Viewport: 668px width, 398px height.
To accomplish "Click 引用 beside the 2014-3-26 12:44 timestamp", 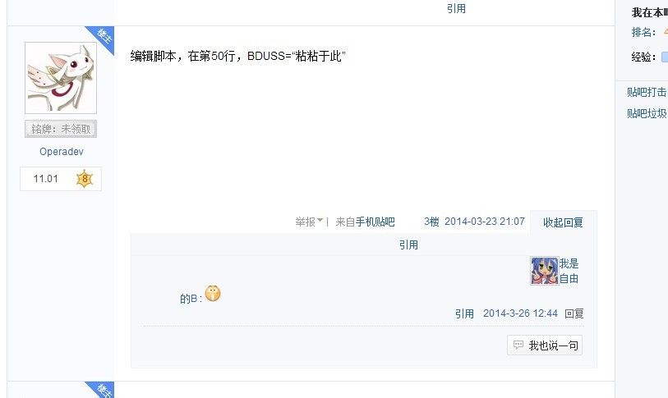I will point(464,313).
